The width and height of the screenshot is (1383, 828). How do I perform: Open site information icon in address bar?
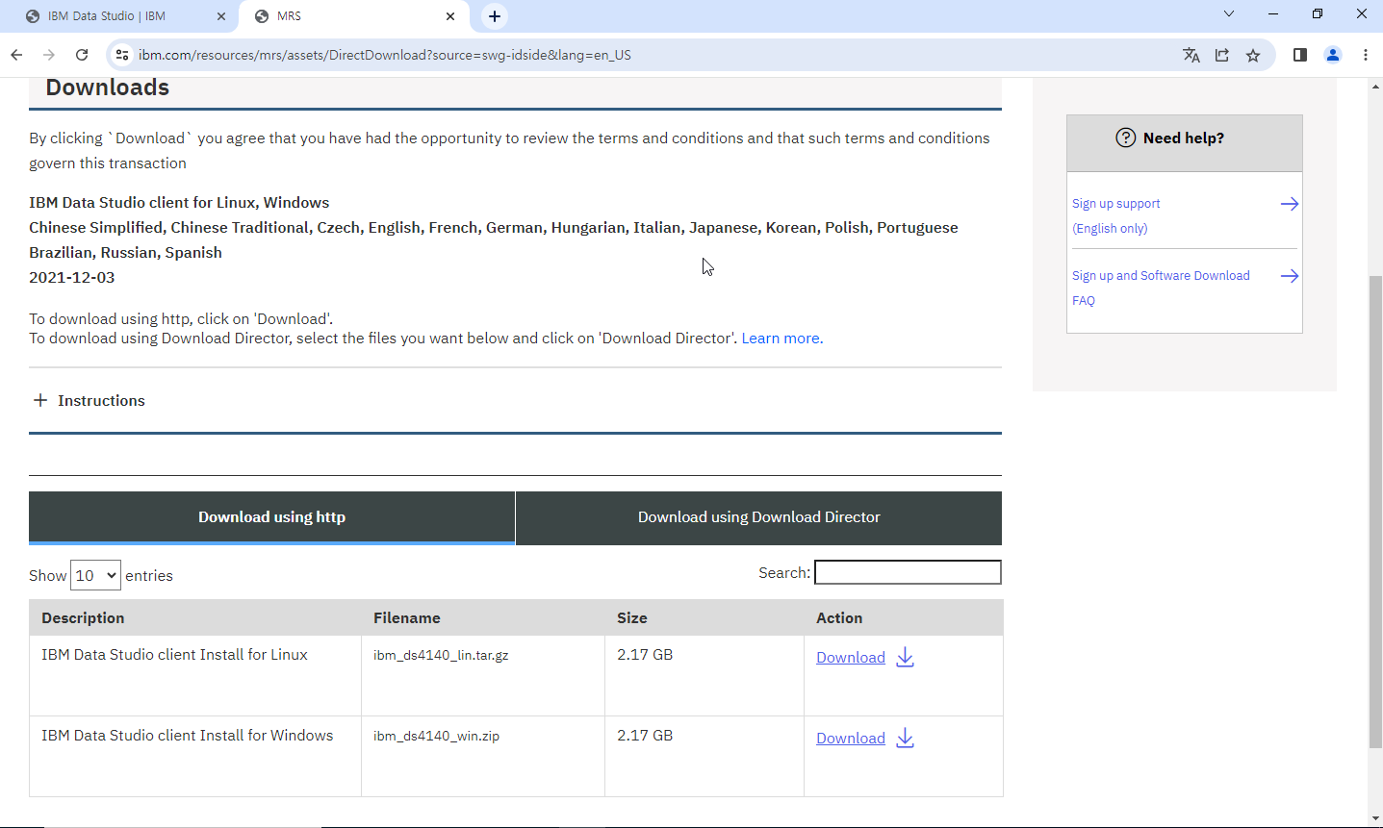click(122, 55)
